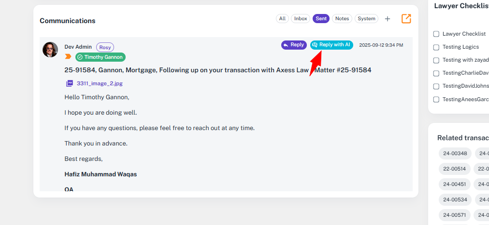Tick the Testing Logics checkbox
This screenshot has height=225, width=489.
[x=436, y=47]
